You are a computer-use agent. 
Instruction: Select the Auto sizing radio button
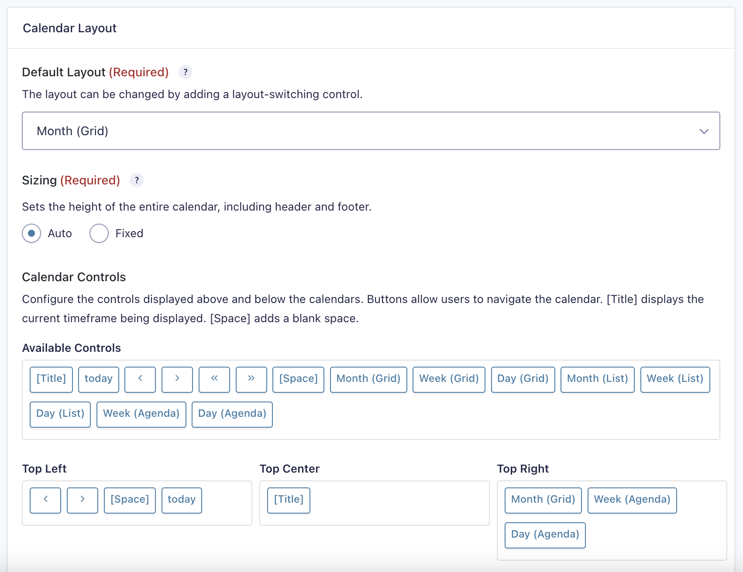point(31,233)
